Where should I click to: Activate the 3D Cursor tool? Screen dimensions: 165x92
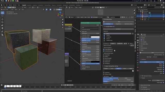(x=2, y=16)
